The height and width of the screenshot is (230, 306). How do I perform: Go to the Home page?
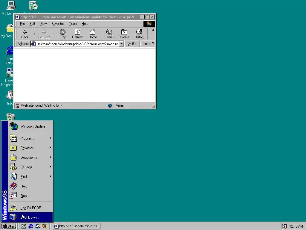[x=93, y=34]
